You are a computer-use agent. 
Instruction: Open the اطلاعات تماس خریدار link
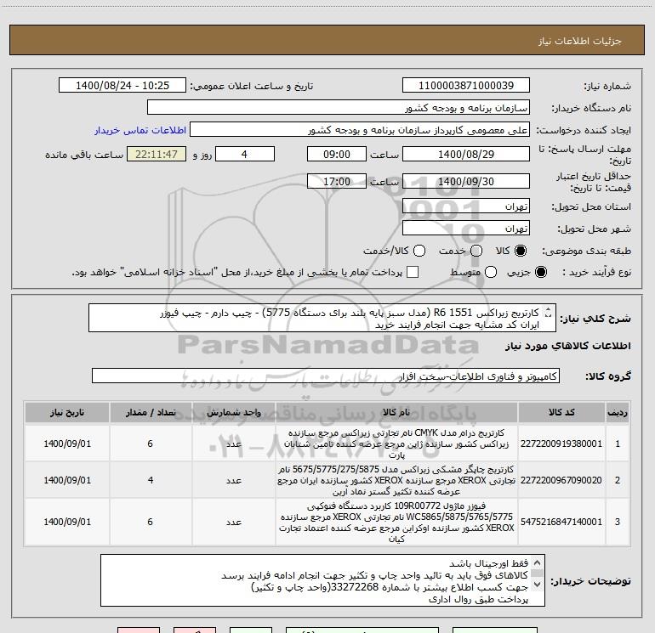click(140, 130)
